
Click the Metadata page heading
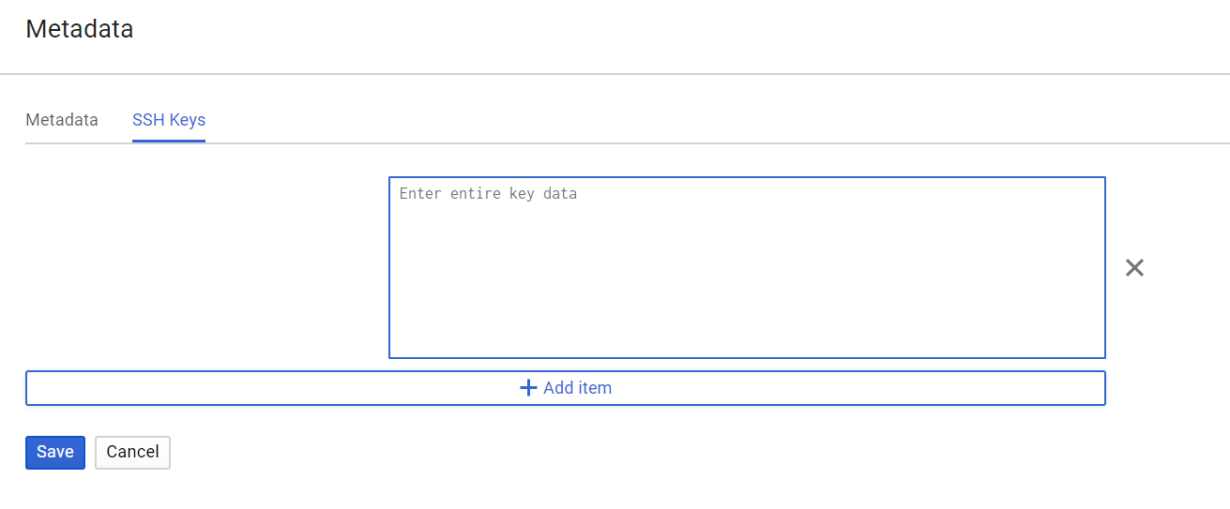click(x=80, y=29)
